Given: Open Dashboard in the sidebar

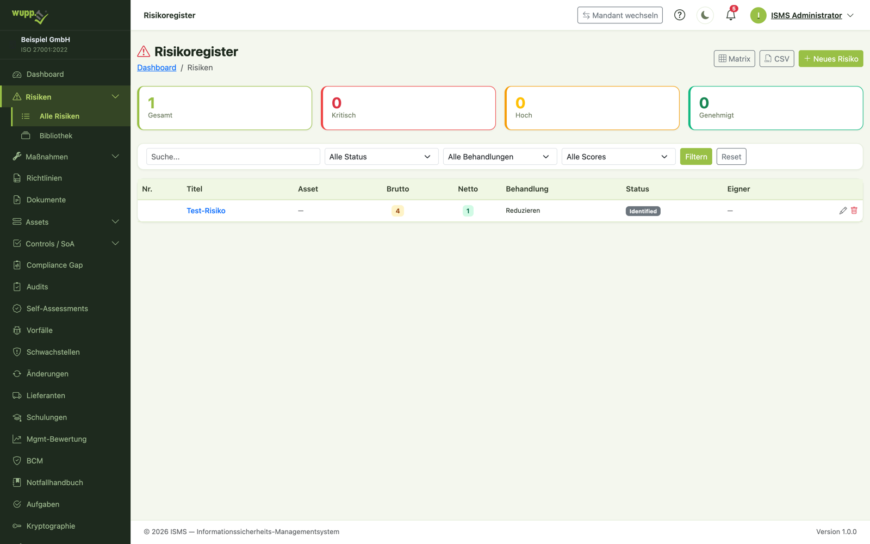Looking at the screenshot, I should pyautogui.click(x=65, y=75).
